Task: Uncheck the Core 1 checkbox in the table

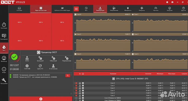Action: (76, 86)
